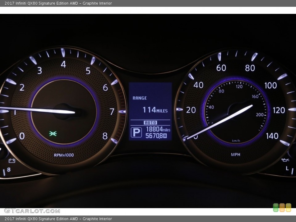The image size is (296, 222).
Task: Click the yellow square in corner logo
Action: tap(288, 208)
